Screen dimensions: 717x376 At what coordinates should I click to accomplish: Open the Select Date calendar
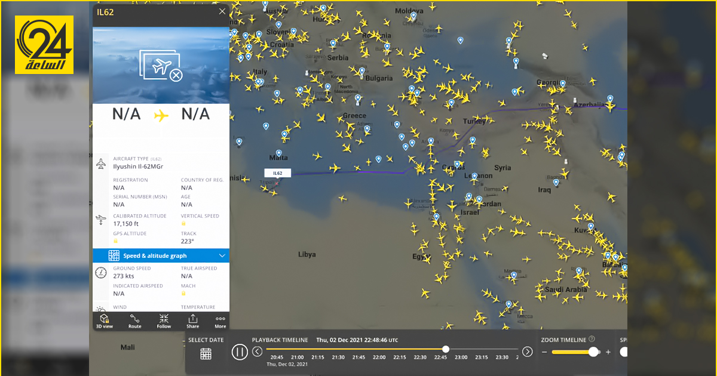206,353
